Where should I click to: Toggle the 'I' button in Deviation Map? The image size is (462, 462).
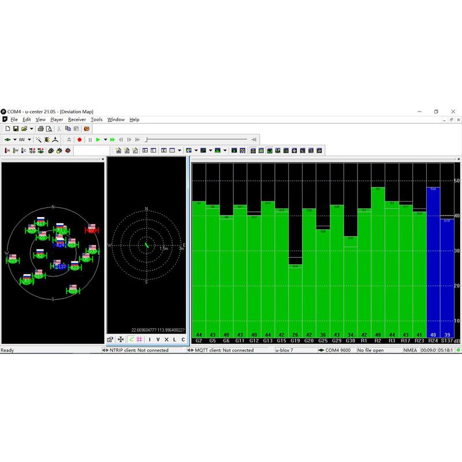click(x=150, y=340)
